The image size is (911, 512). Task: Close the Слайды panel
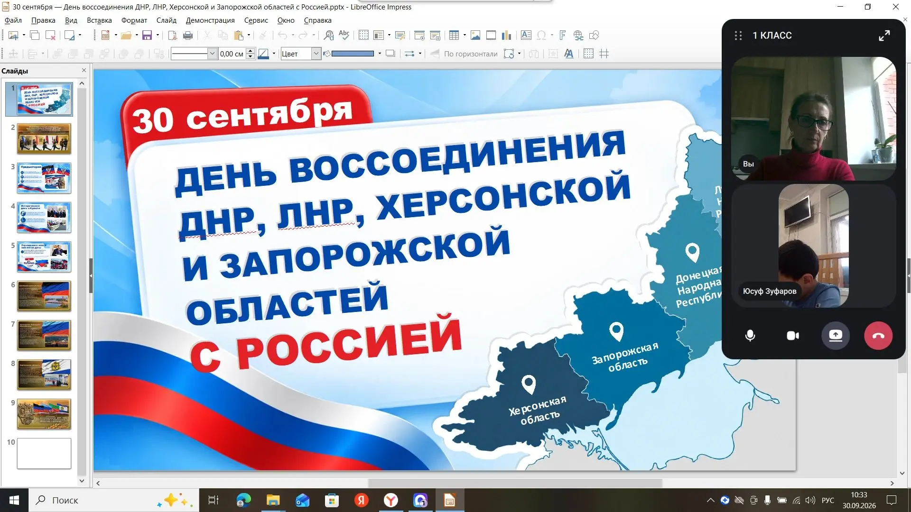click(x=84, y=70)
